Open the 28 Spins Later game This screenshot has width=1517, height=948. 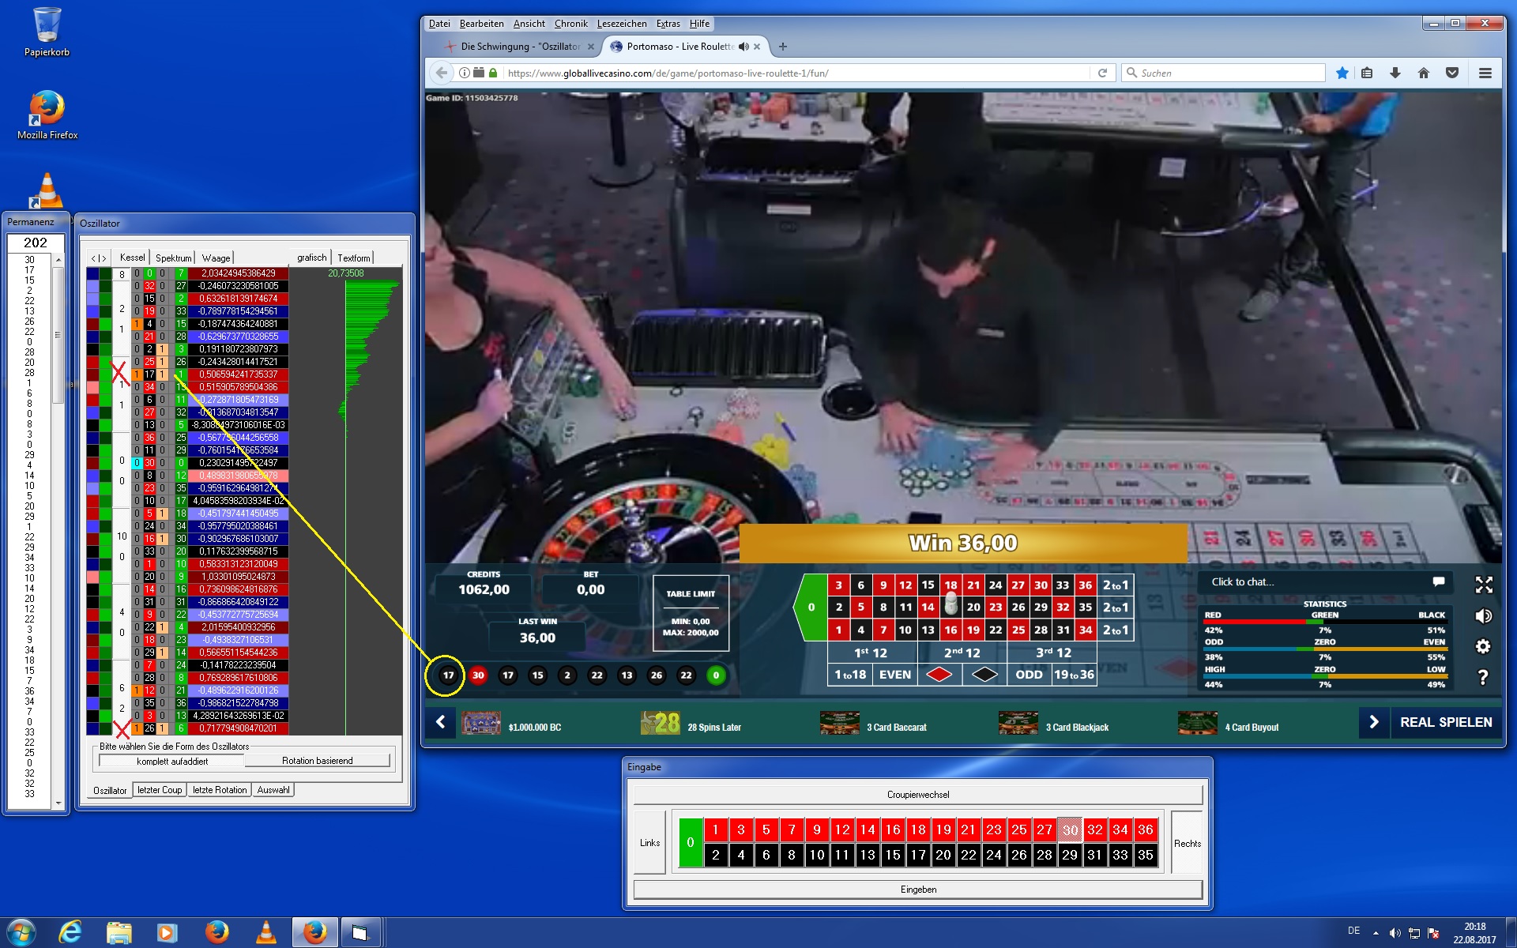pos(691,722)
